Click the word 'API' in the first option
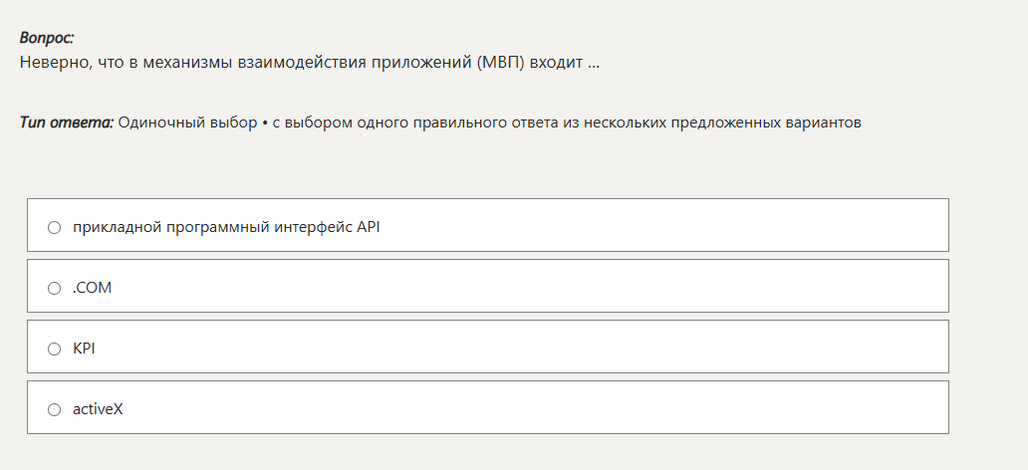This screenshot has width=1028, height=470. (x=369, y=227)
